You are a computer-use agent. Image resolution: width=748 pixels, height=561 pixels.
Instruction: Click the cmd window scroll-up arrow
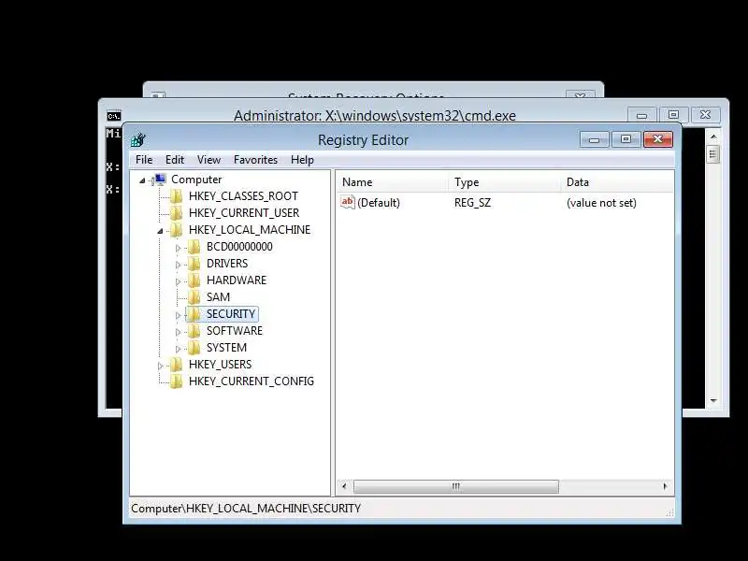(x=713, y=137)
